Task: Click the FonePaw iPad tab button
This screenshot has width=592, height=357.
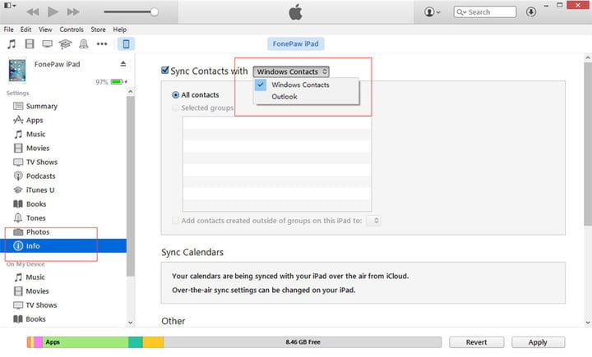Action: click(296, 43)
